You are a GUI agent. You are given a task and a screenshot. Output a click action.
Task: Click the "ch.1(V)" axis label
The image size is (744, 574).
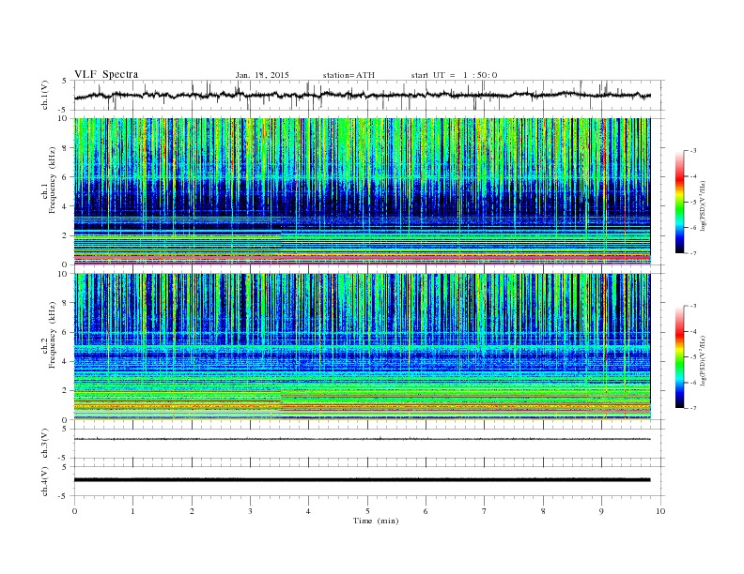point(45,96)
